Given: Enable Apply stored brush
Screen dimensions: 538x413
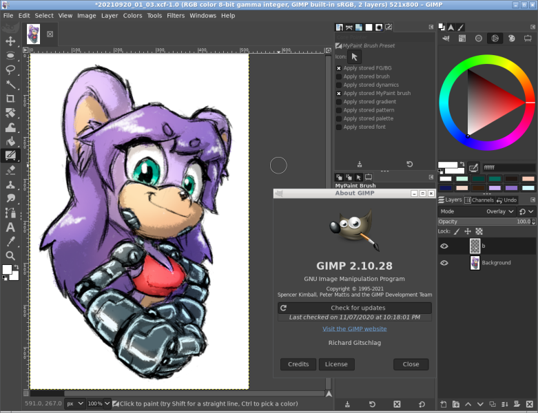Looking at the screenshot, I should point(339,76).
